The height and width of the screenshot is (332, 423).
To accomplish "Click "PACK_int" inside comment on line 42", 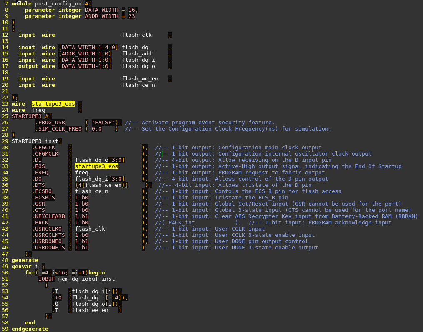I will pyautogui.click(x=182, y=223).
